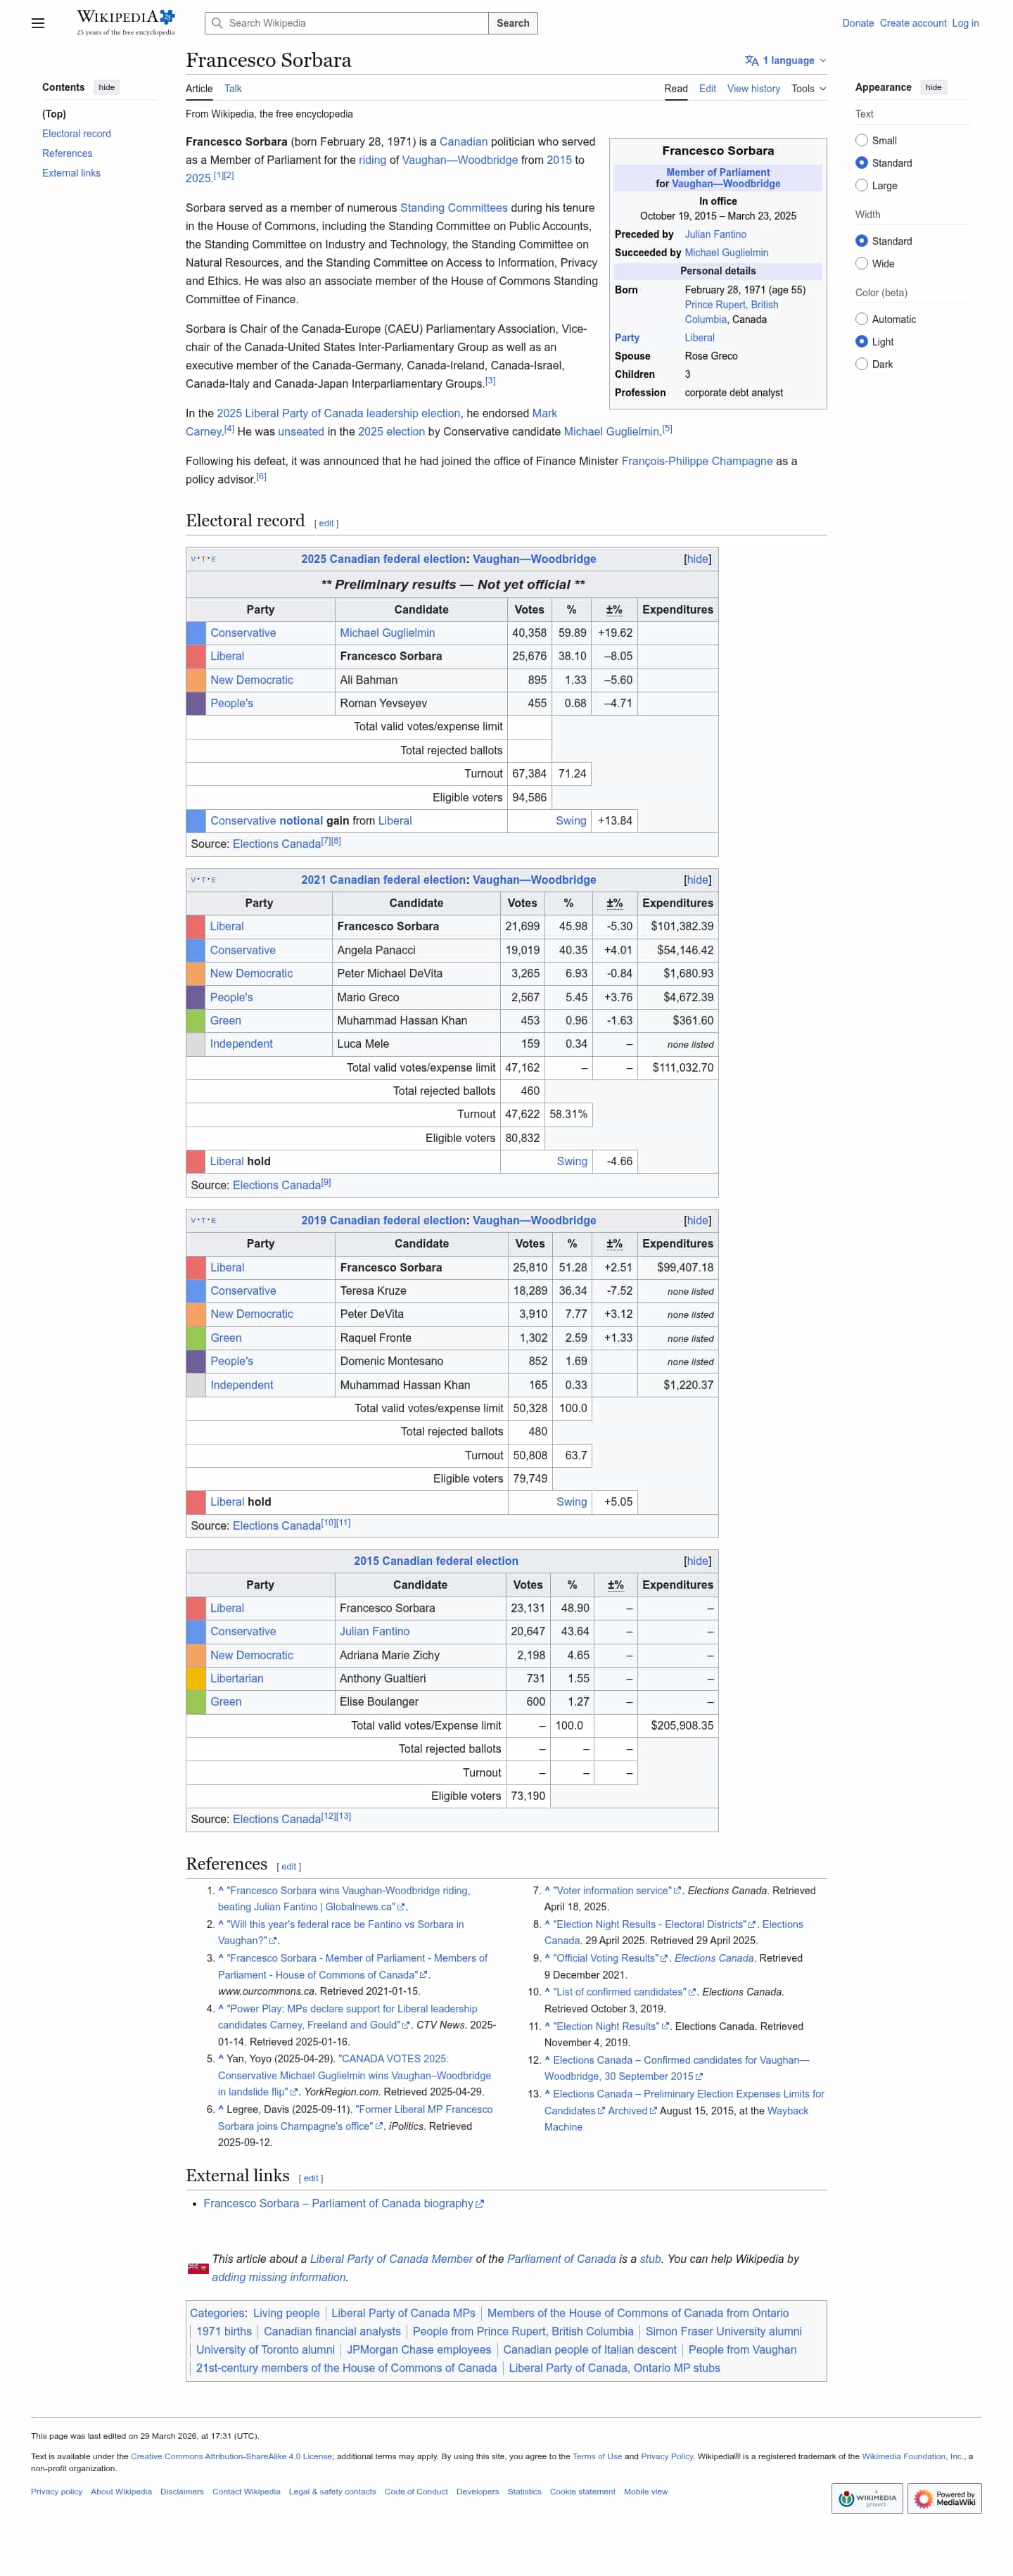This screenshot has width=1013, height=2576.
Task: Click the Ontario flag stub icon
Action: (x=197, y=2268)
